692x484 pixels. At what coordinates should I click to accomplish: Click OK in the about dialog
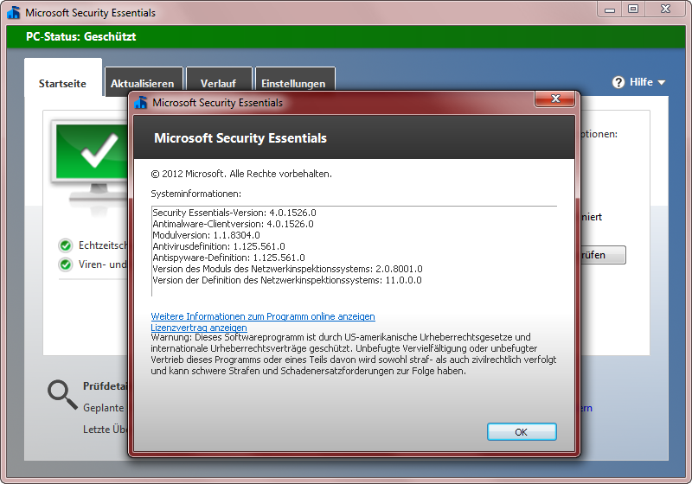pos(522,432)
